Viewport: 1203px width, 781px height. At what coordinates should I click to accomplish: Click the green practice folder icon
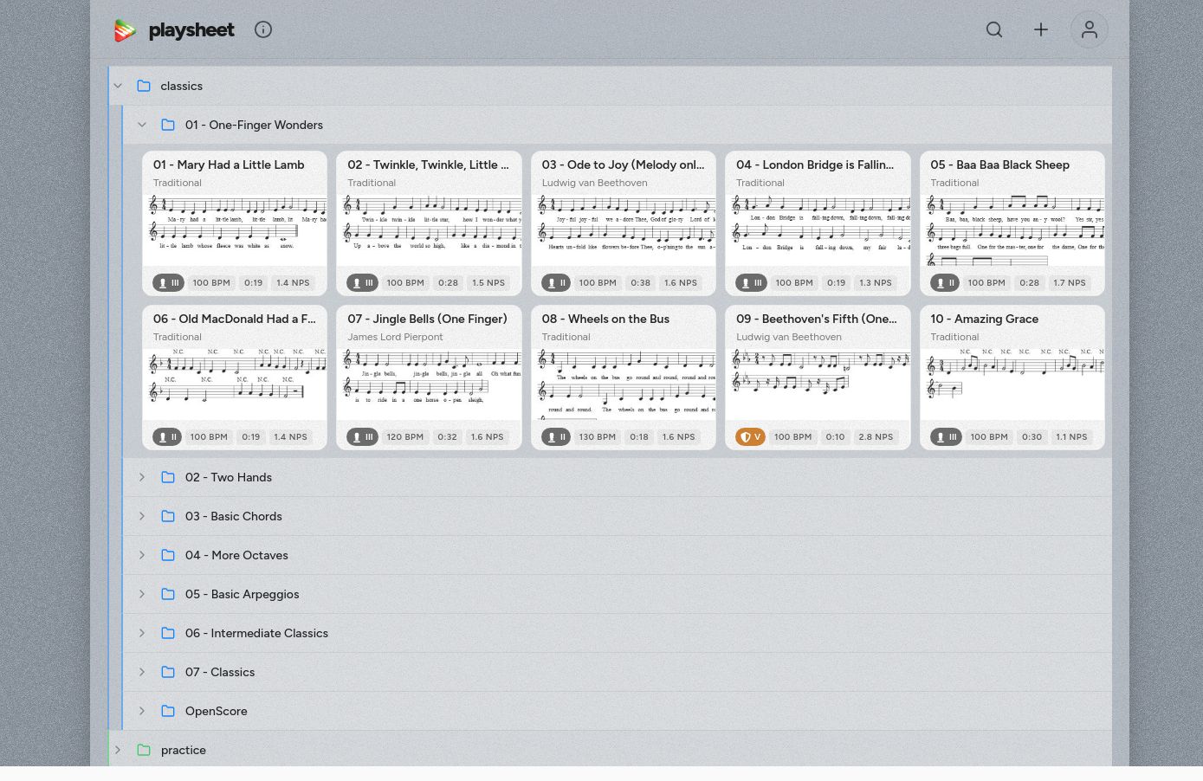[144, 750]
